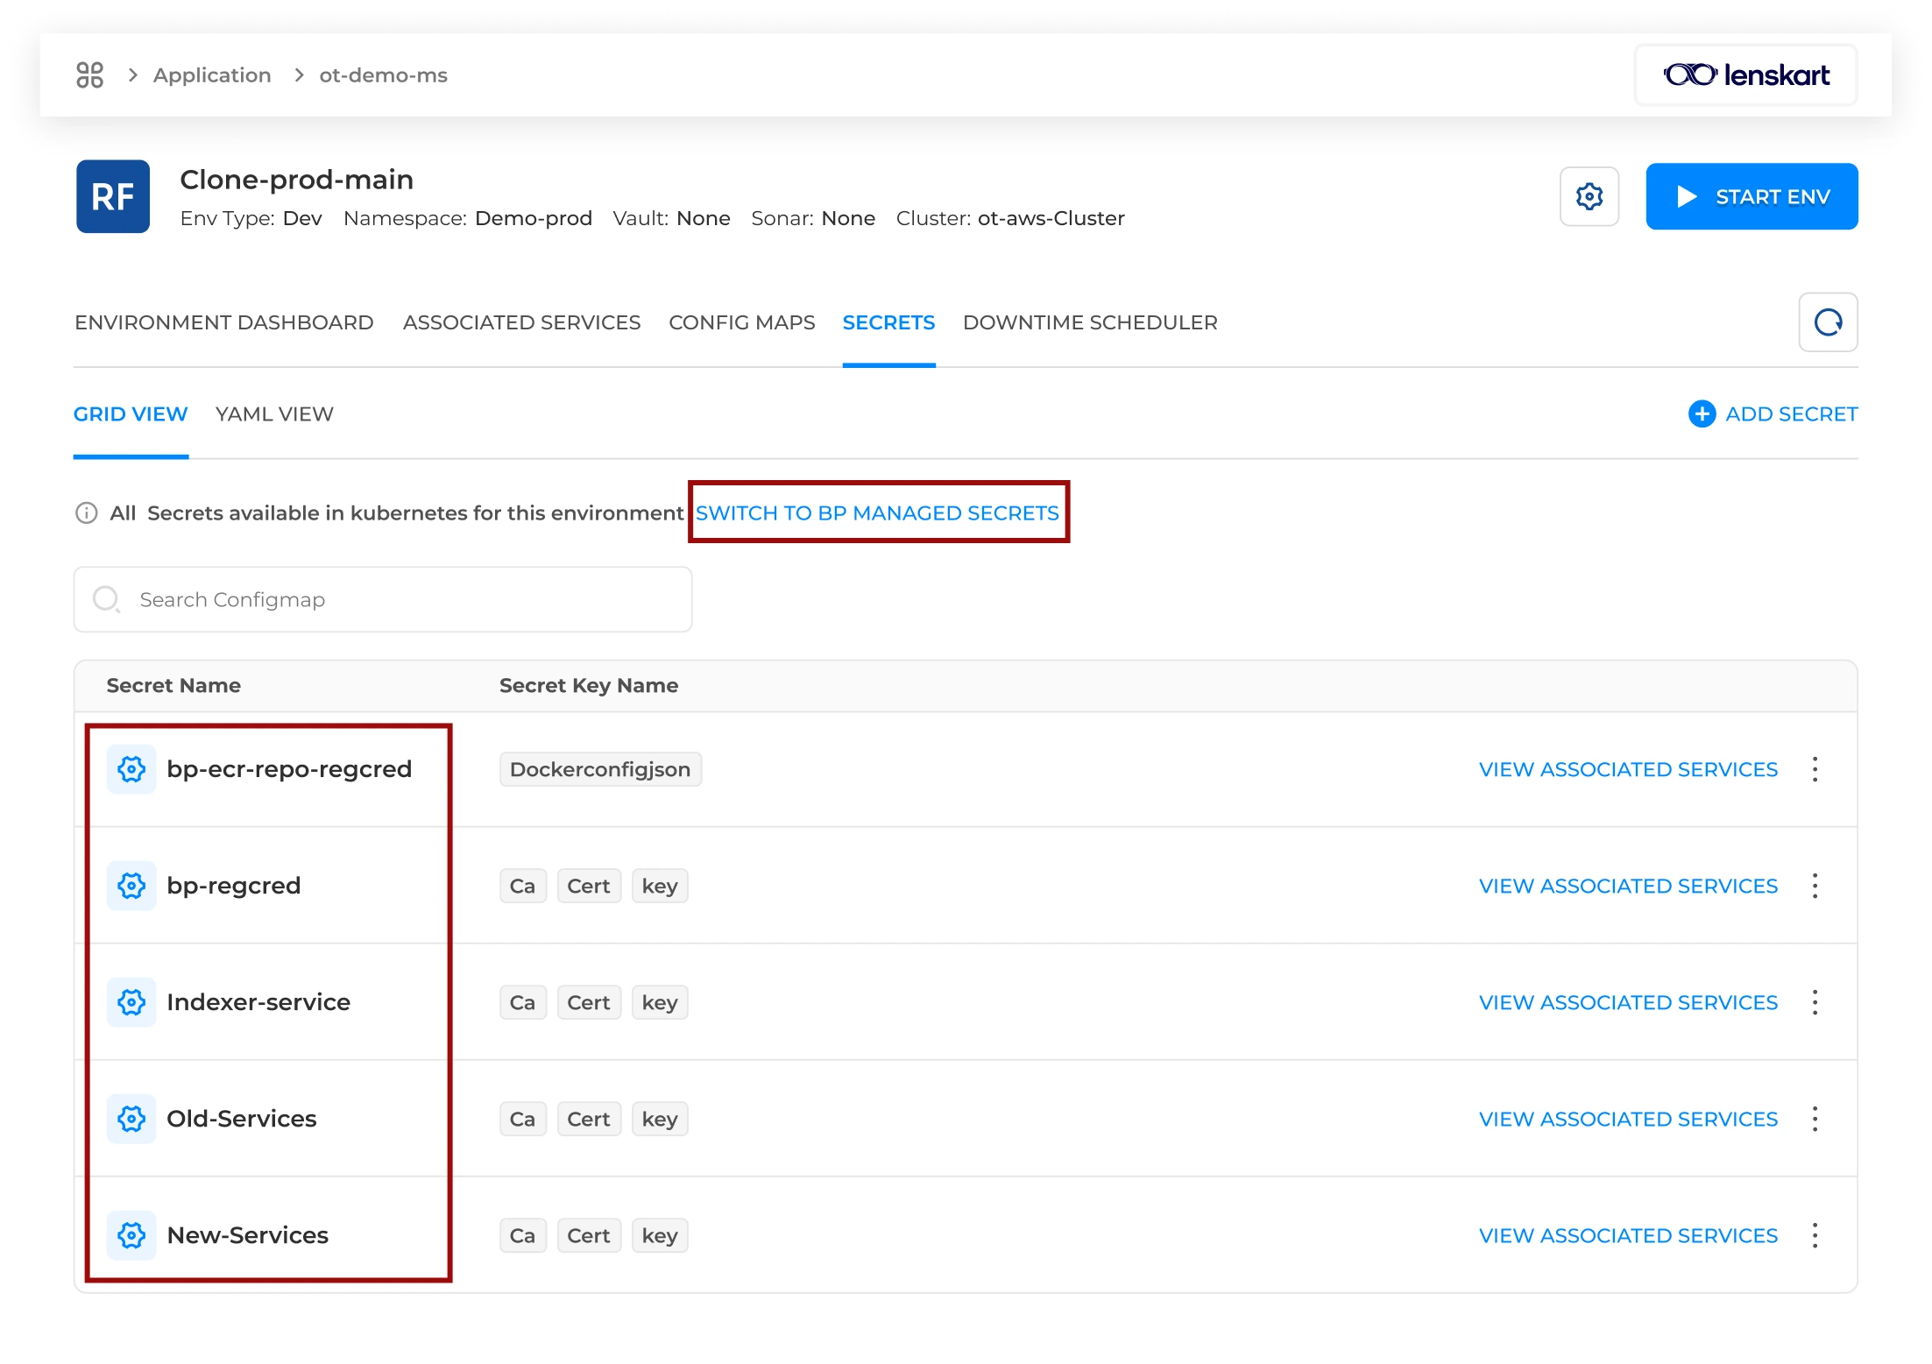Open three-dot menu for Indexer-service
Image resolution: width=1932 pixels, height=1364 pixels.
pyautogui.click(x=1815, y=1002)
